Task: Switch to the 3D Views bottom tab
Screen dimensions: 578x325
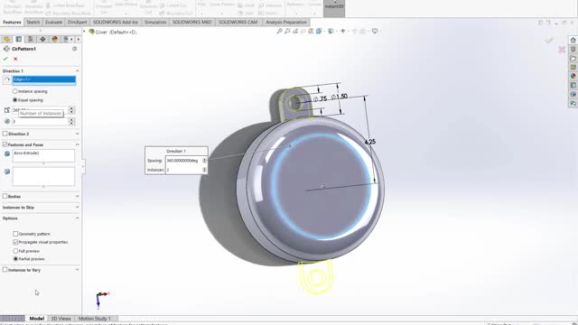Action: click(x=61, y=319)
